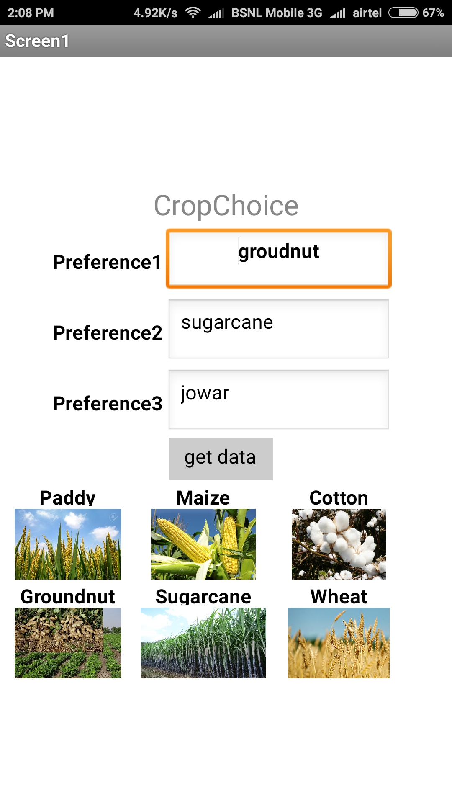This screenshot has width=452, height=804.
Task: Tap the Preference1 label
Action: point(107,262)
